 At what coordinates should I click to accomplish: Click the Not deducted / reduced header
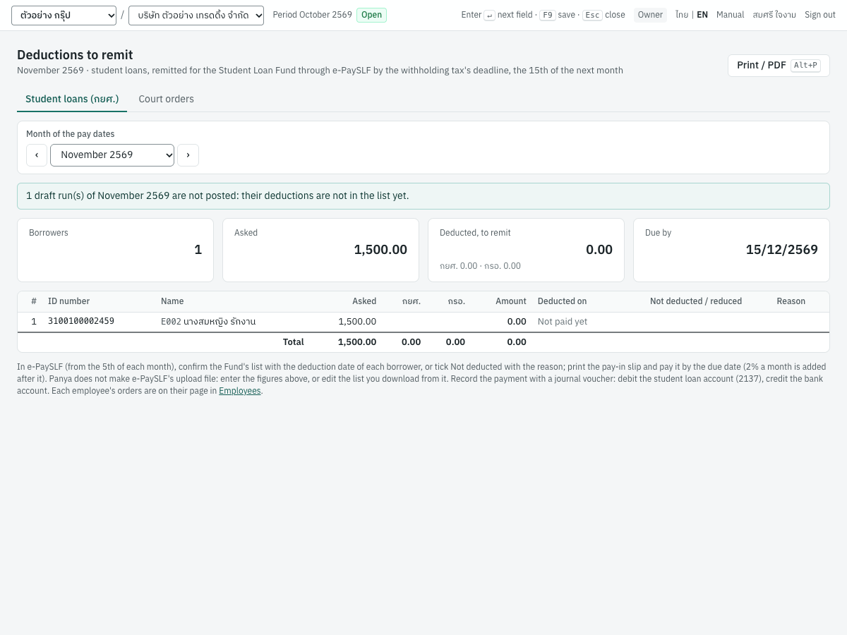pos(696,301)
